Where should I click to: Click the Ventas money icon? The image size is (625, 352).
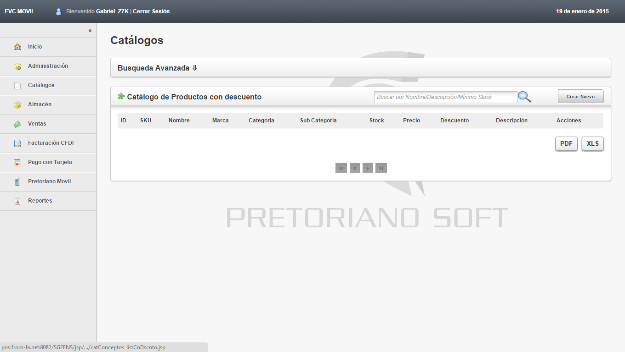click(17, 124)
